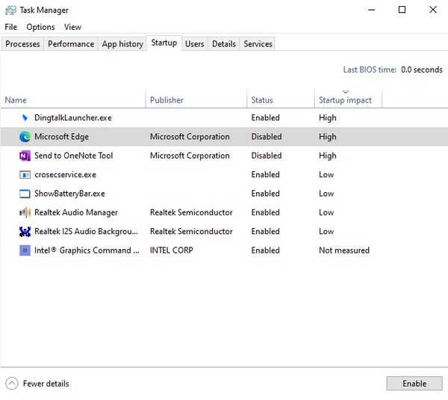The width and height of the screenshot is (448, 400).
Task: Click Microsoft Corporation publisher in OneNote row
Action: click(x=190, y=156)
